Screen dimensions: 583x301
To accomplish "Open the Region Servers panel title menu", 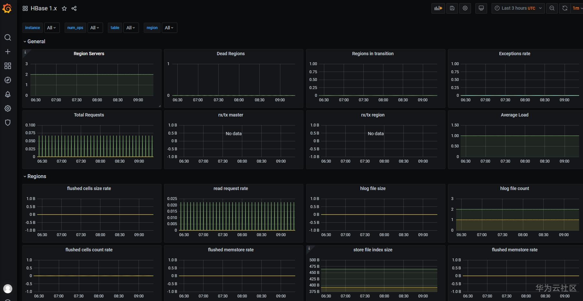I will tap(89, 54).
